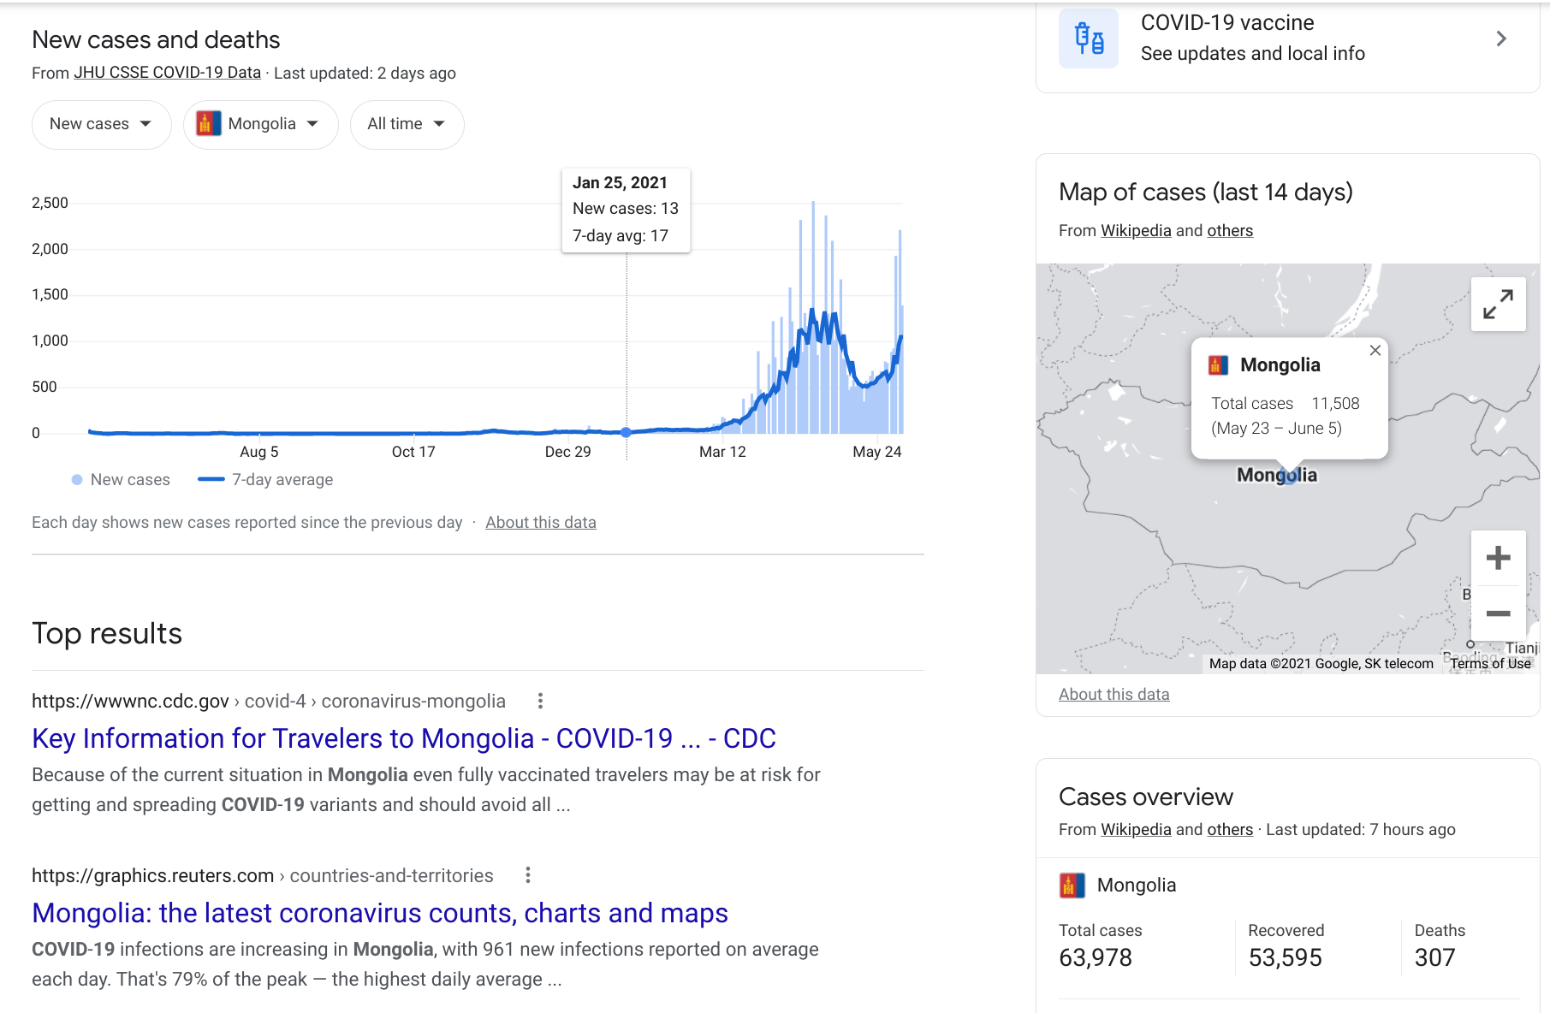Expand the map to fullscreen

point(1498,304)
